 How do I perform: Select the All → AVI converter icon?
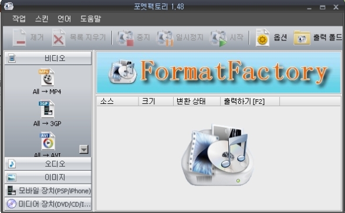click(47, 141)
